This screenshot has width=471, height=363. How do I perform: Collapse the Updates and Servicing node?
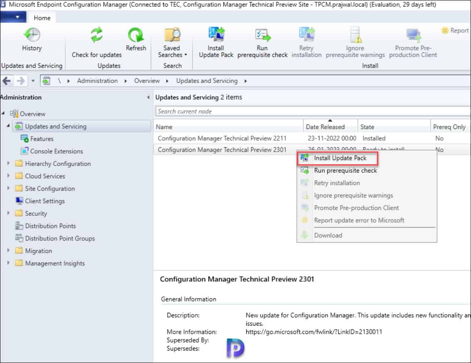click(8, 126)
